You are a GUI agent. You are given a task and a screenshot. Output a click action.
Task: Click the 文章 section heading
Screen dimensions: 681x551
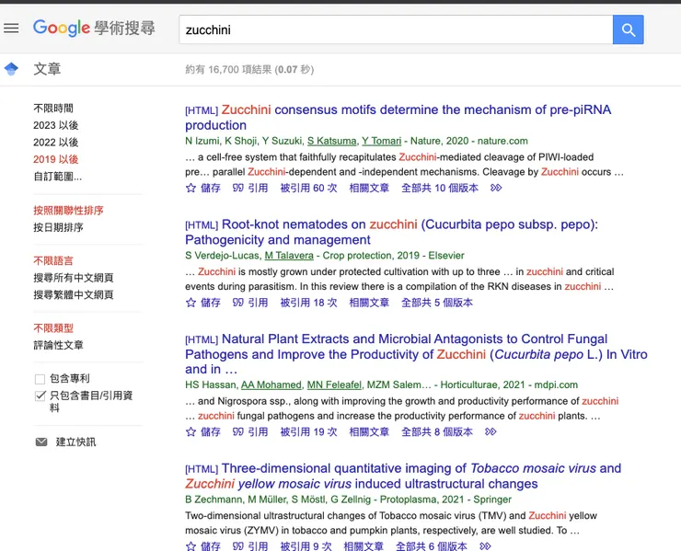click(x=47, y=69)
